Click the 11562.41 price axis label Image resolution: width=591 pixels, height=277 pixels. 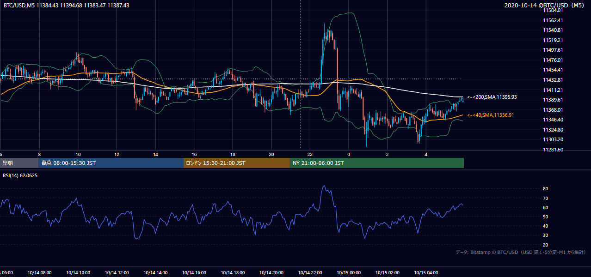pyautogui.click(x=553, y=20)
